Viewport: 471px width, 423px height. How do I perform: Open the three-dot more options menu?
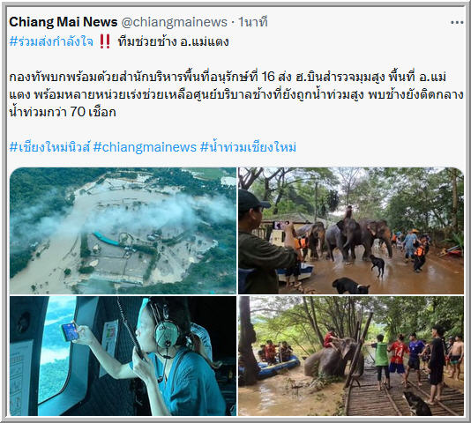[457, 23]
